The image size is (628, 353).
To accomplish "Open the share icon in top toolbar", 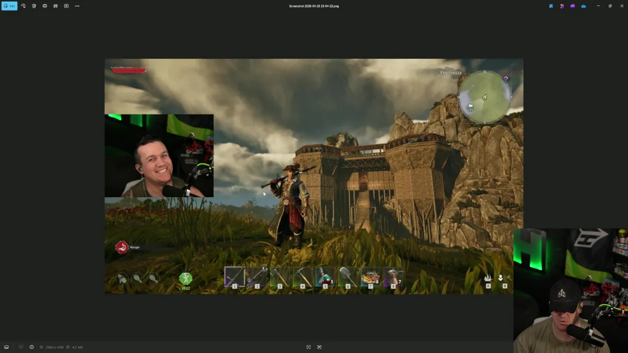I will point(55,6).
